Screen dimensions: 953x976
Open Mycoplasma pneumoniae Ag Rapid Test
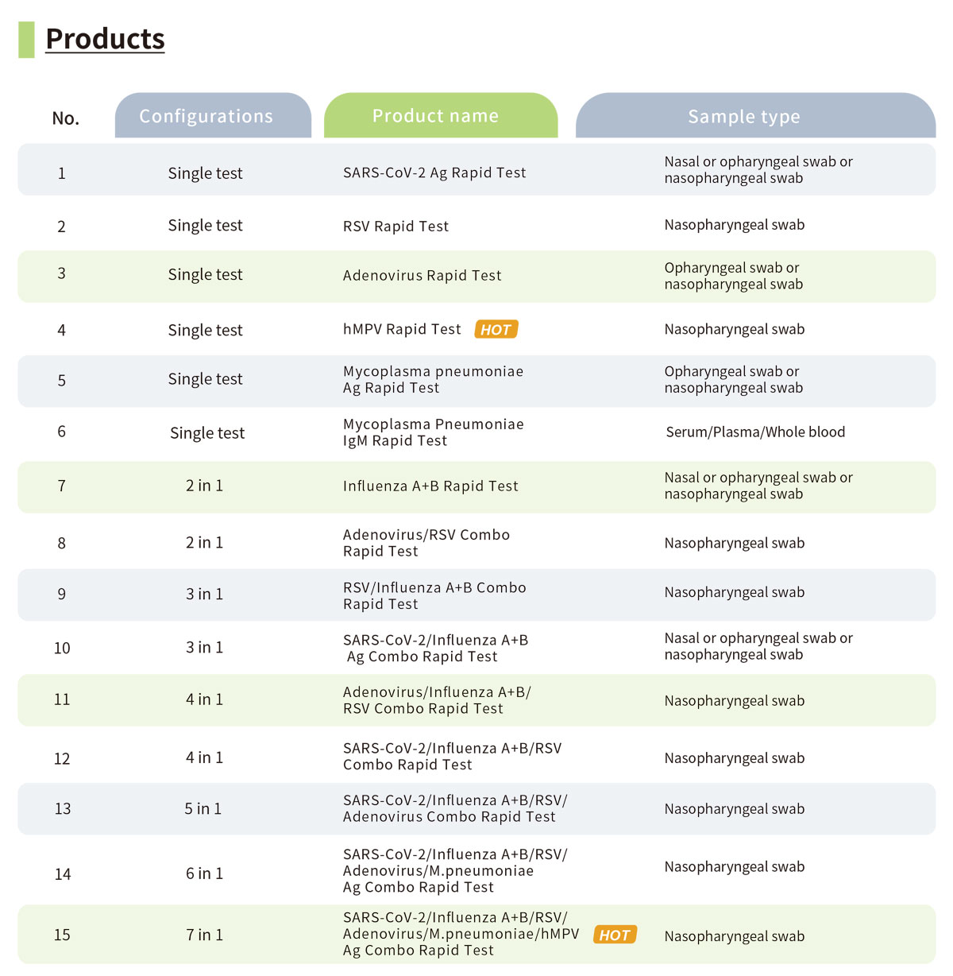(433, 380)
